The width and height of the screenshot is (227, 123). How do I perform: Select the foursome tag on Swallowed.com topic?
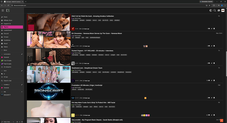pos(128,72)
